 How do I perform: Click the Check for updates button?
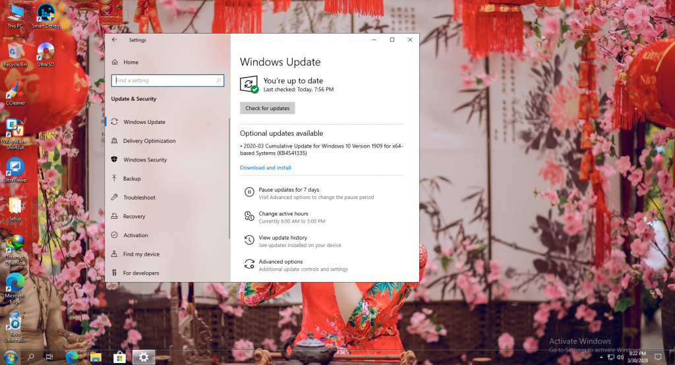click(x=268, y=108)
